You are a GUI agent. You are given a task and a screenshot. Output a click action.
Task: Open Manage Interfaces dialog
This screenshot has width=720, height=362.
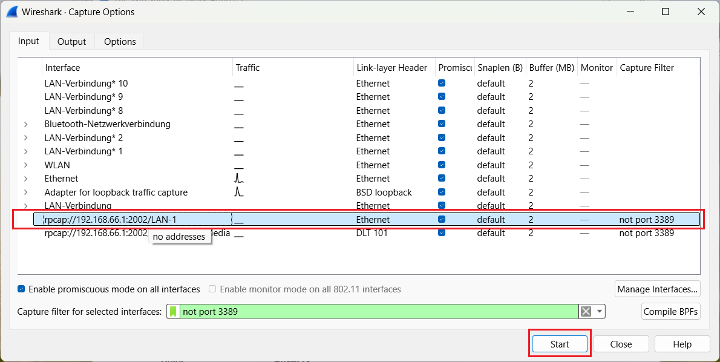(658, 289)
